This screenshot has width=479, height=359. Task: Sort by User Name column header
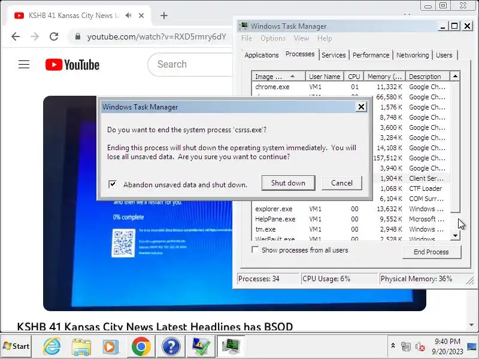[325, 77]
